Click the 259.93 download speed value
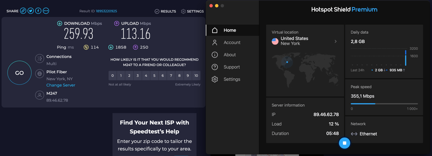The width and height of the screenshot is (432, 156). 79,34
